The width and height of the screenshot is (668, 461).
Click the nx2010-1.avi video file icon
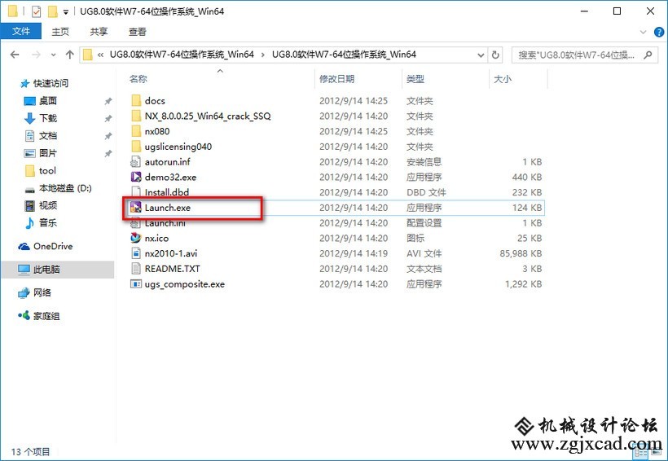pos(136,253)
